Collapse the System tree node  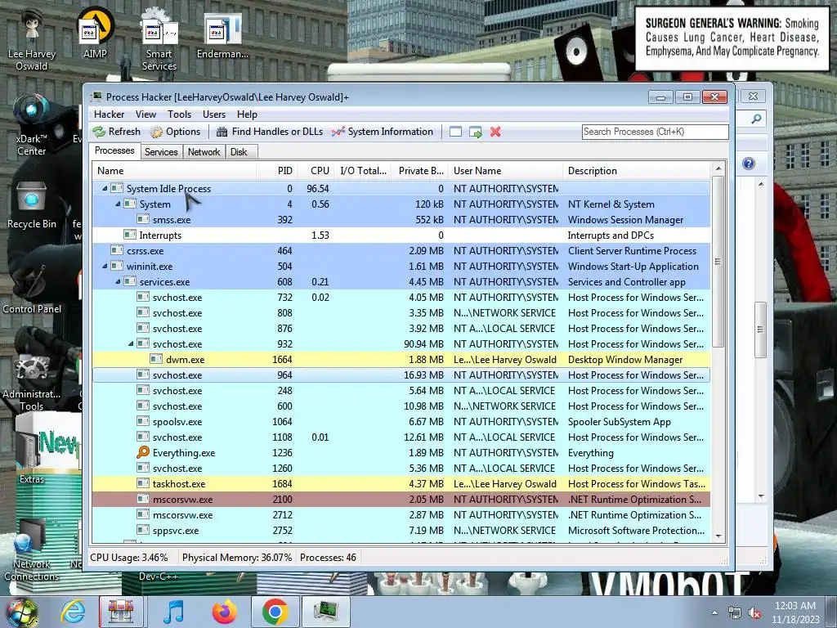[118, 204]
